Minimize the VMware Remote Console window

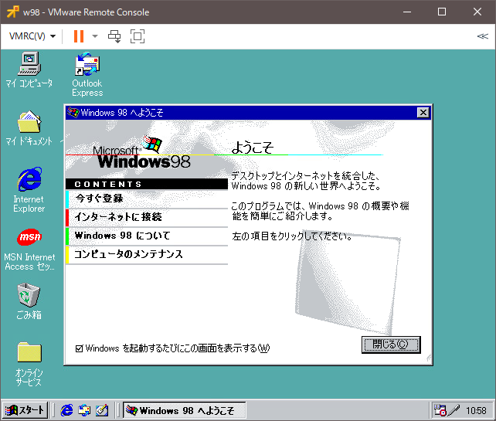[407, 12]
